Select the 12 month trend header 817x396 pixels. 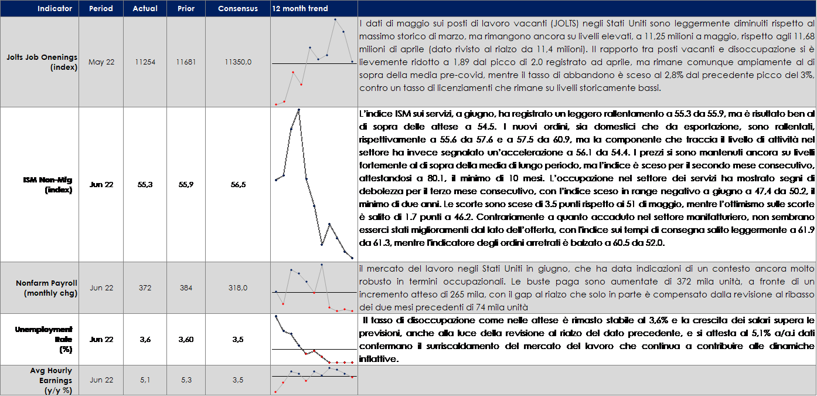click(x=299, y=9)
